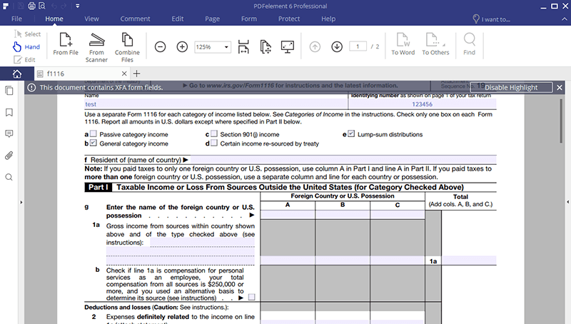The image size is (571, 324).
Task: Check Section 901(j) income box
Action: click(214, 133)
